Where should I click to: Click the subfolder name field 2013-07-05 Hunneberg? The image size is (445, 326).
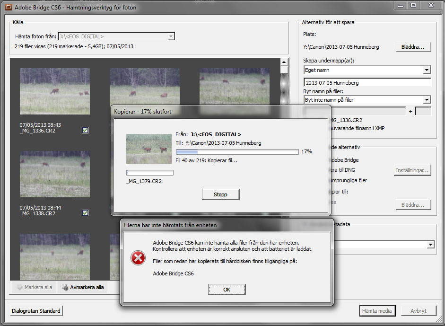pos(367,83)
